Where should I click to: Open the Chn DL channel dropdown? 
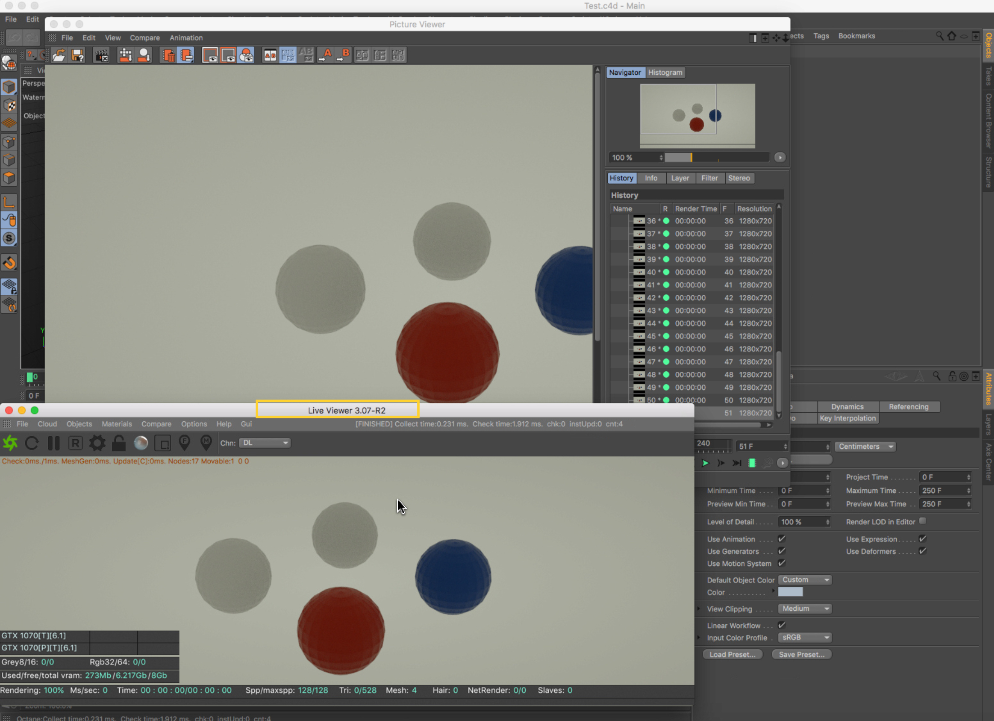coord(265,443)
